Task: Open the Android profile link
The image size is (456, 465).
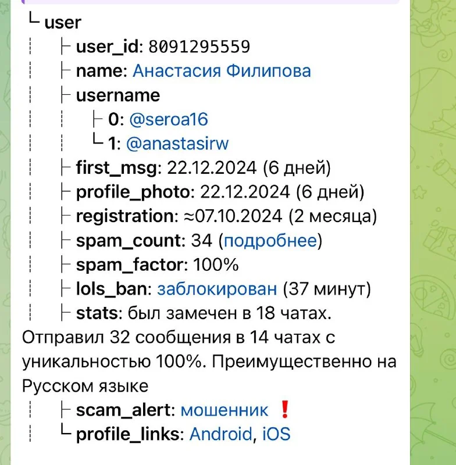Action: point(221,434)
